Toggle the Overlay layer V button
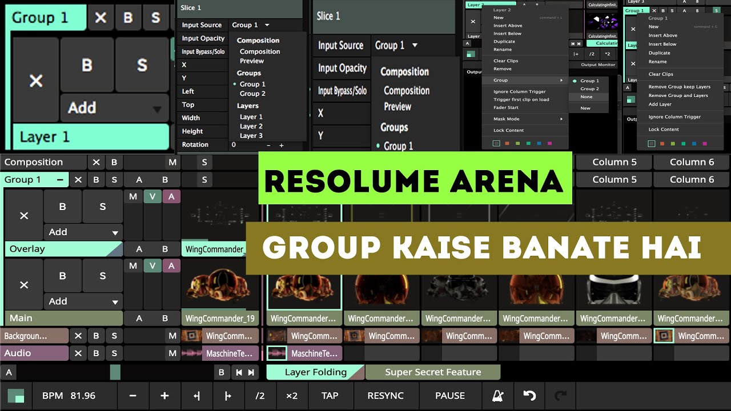Screen dimensions: 731x411 152,196
